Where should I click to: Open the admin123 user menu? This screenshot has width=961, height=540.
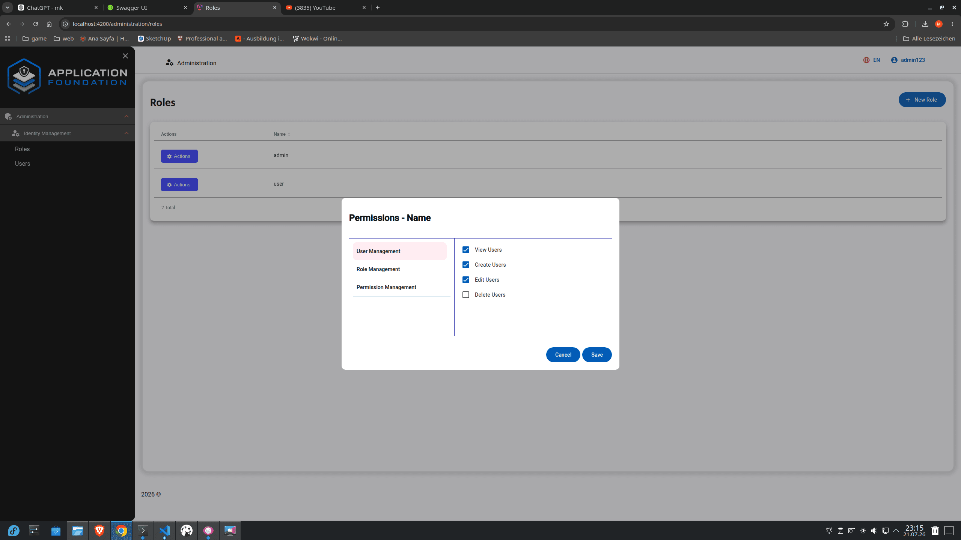[x=908, y=60]
